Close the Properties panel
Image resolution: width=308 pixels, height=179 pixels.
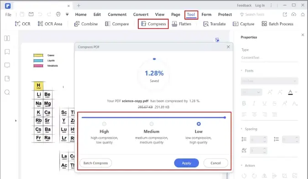[x=303, y=35]
